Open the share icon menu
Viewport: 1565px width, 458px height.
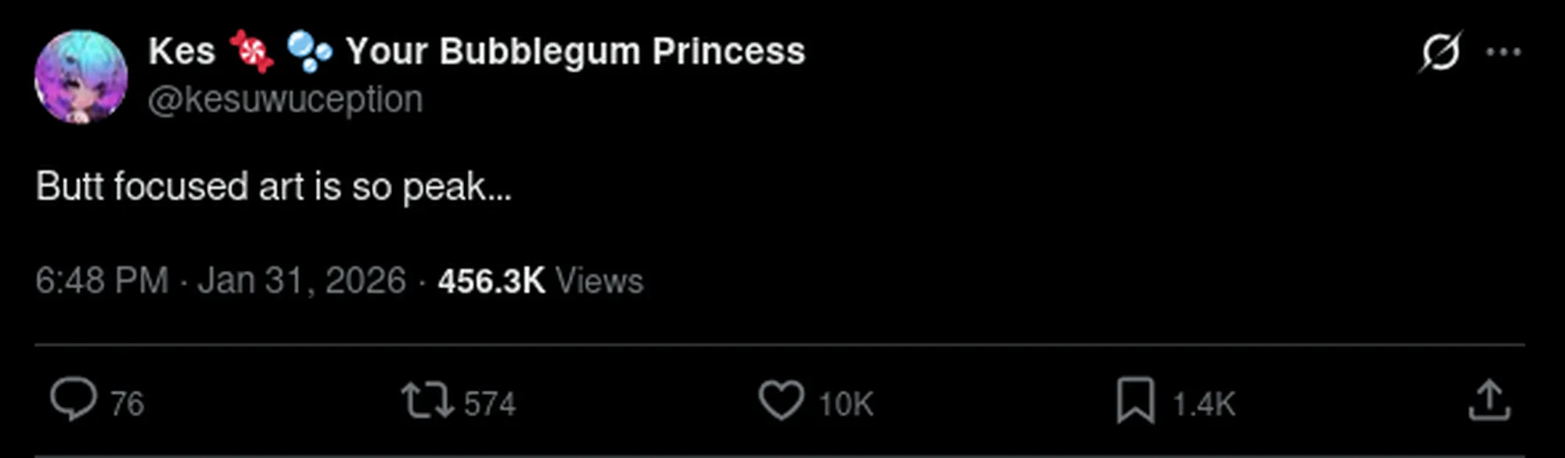tap(1488, 400)
